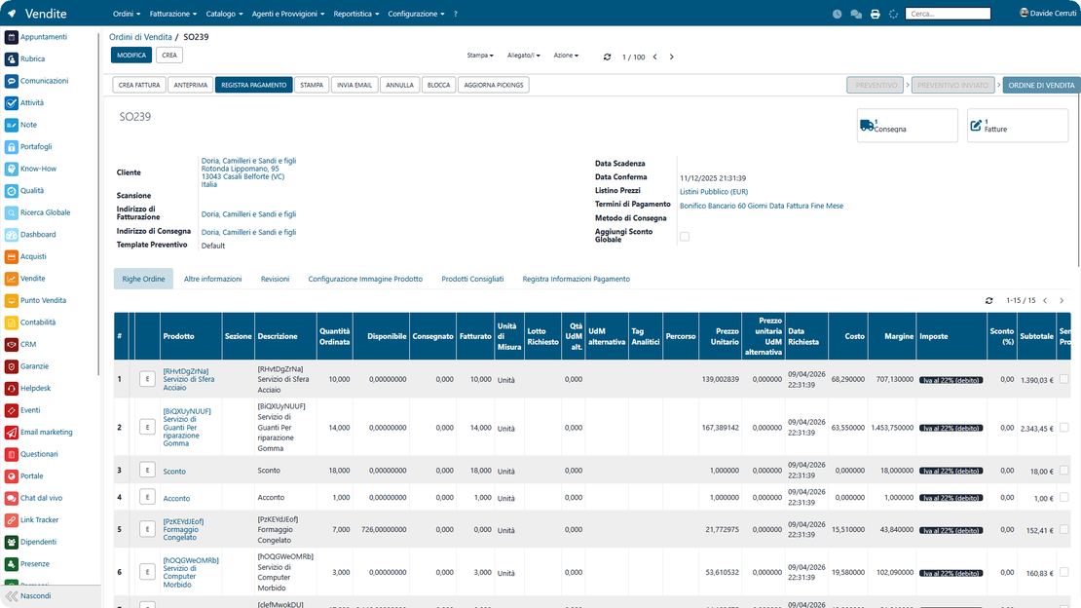The image size is (1081, 608).
Task: Tick the checkbox on row 2 Guanti Per riparazione Gomma
Action: pos(1063,428)
